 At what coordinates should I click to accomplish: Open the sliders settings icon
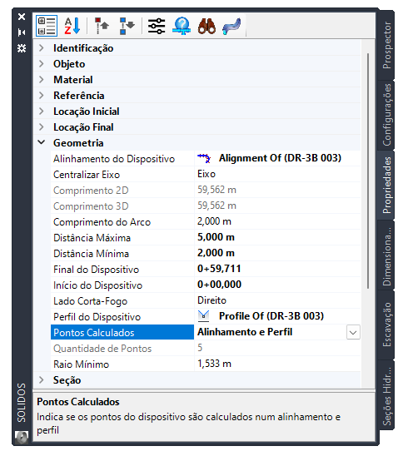157,26
